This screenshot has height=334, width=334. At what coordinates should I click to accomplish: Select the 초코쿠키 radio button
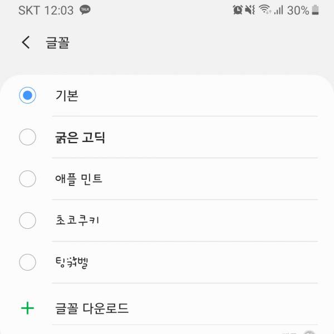pos(27,220)
